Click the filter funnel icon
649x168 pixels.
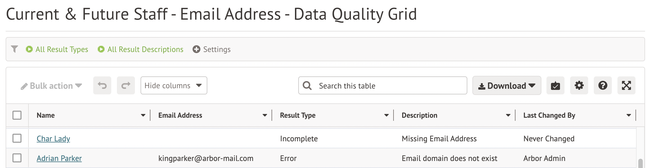pyautogui.click(x=14, y=49)
